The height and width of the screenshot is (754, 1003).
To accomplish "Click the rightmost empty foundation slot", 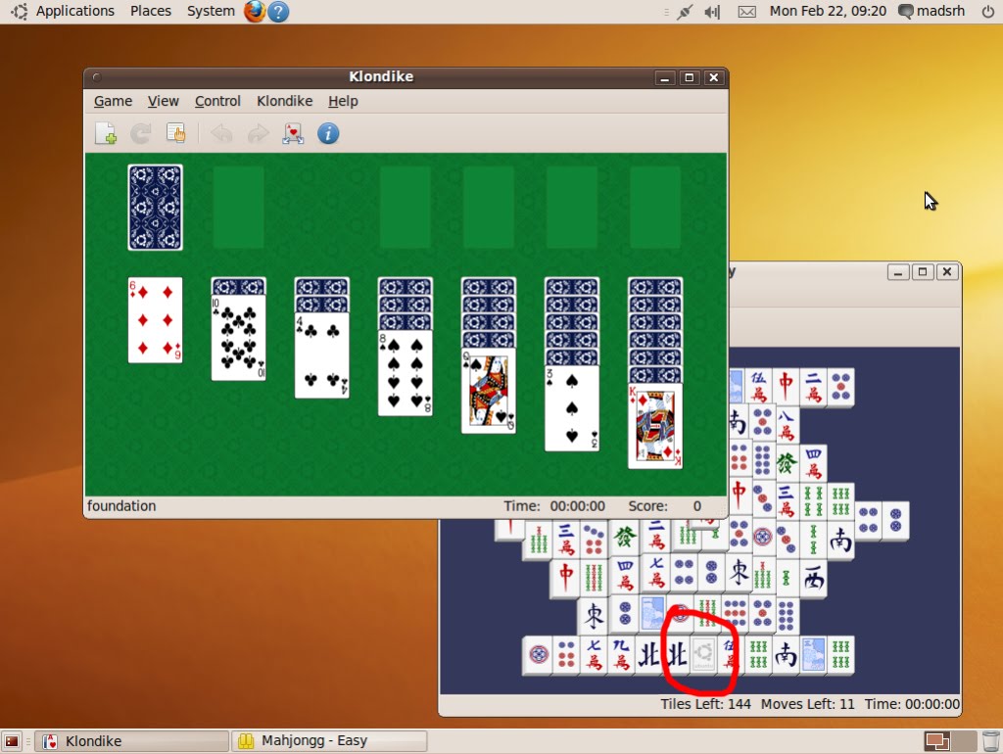I will point(655,208).
